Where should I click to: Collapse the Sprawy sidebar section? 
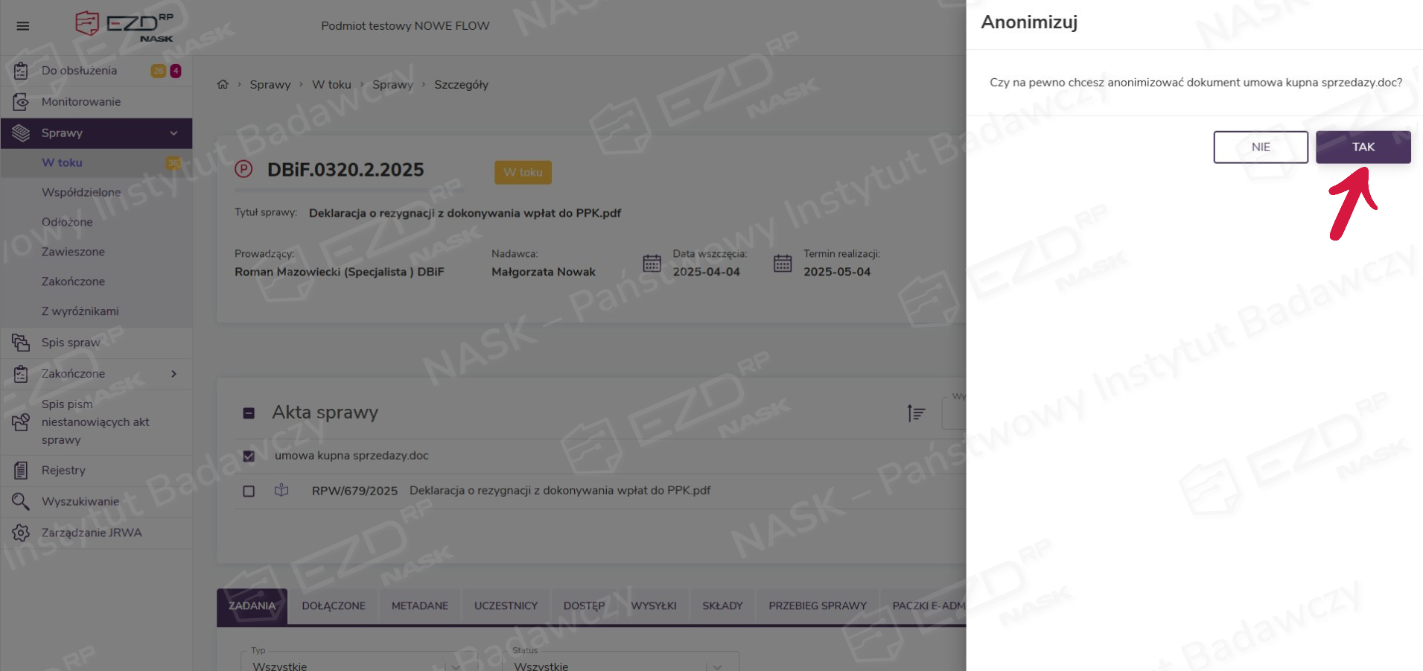coord(174,133)
